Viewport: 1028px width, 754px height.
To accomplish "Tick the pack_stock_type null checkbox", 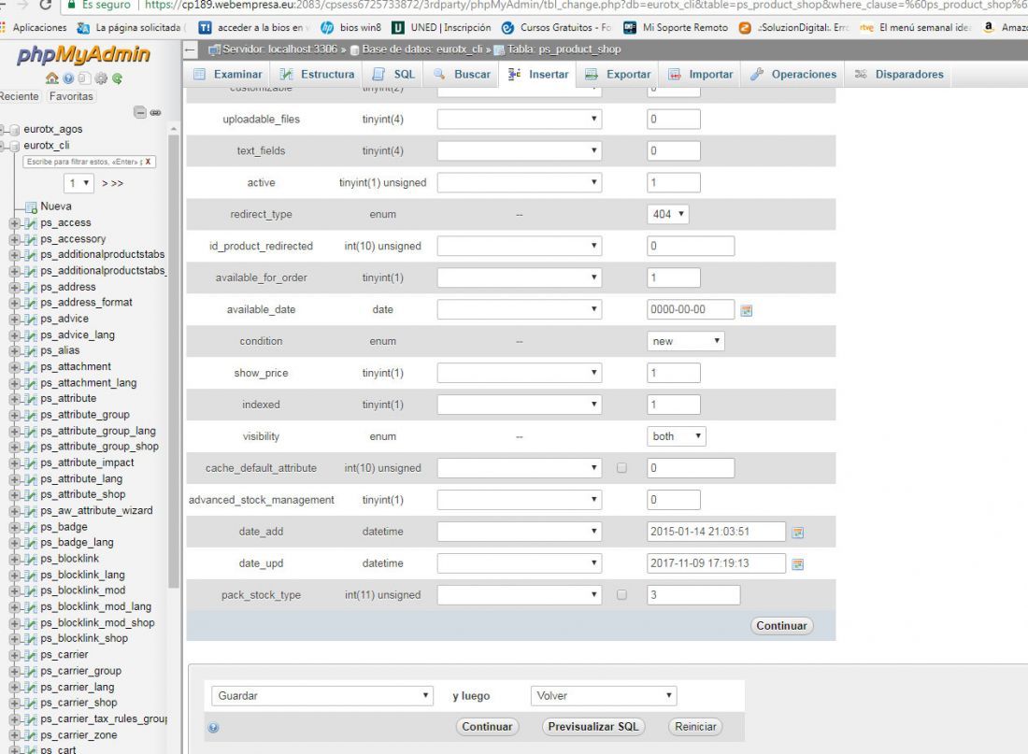I will click(621, 595).
